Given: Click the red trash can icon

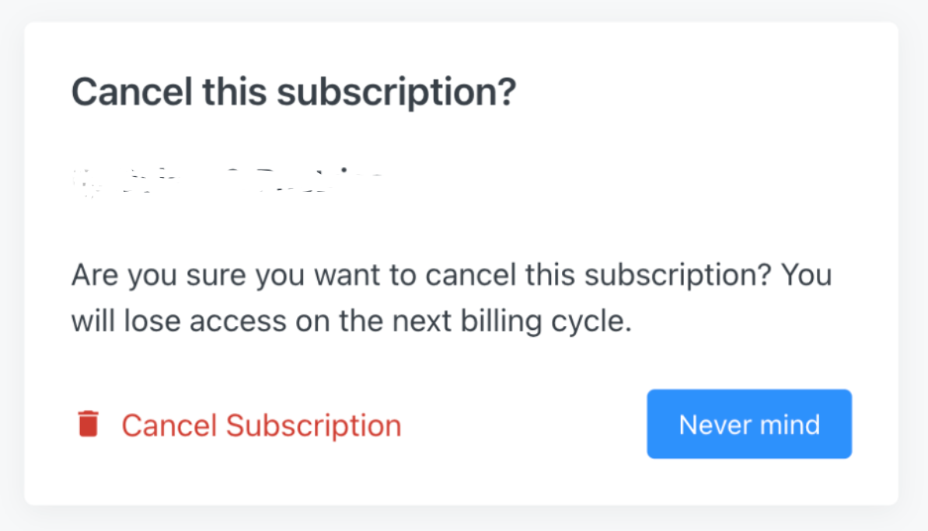Looking at the screenshot, I should (89, 424).
